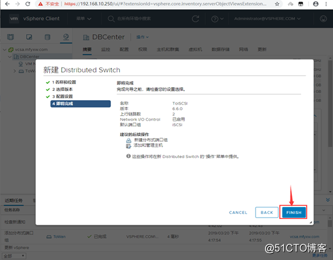Open the 权限 tab
Screen dimensions: 333x260
coord(143,50)
